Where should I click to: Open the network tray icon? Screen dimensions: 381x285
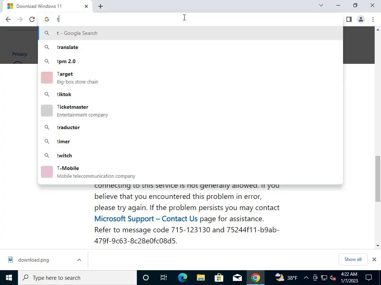(324, 278)
